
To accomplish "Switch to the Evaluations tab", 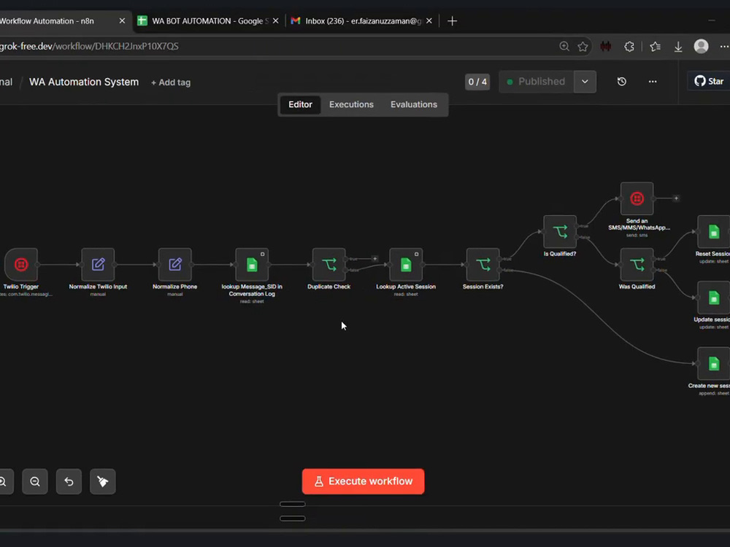I will (x=414, y=104).
